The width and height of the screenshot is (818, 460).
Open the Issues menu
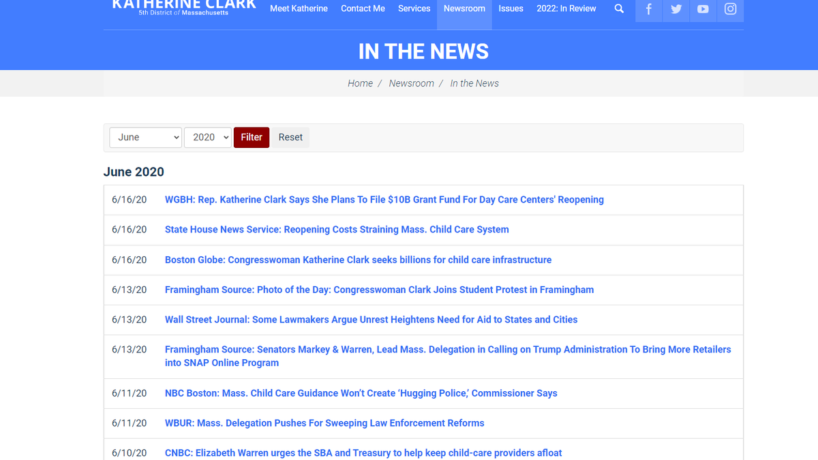click(x=511, y=9)
